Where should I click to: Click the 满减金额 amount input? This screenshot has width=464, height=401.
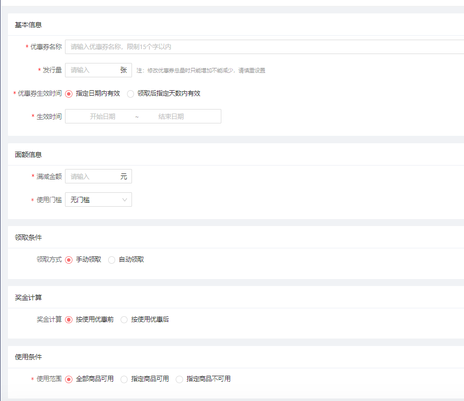tap(92, 176)
